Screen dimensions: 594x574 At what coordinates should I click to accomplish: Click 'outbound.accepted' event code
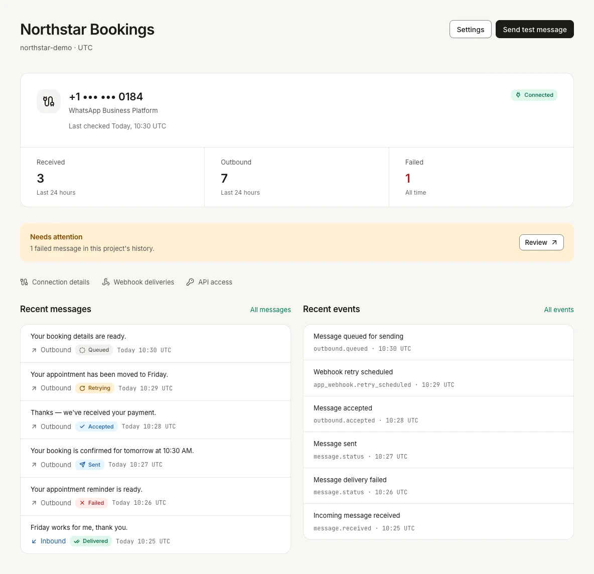[344, 420]
